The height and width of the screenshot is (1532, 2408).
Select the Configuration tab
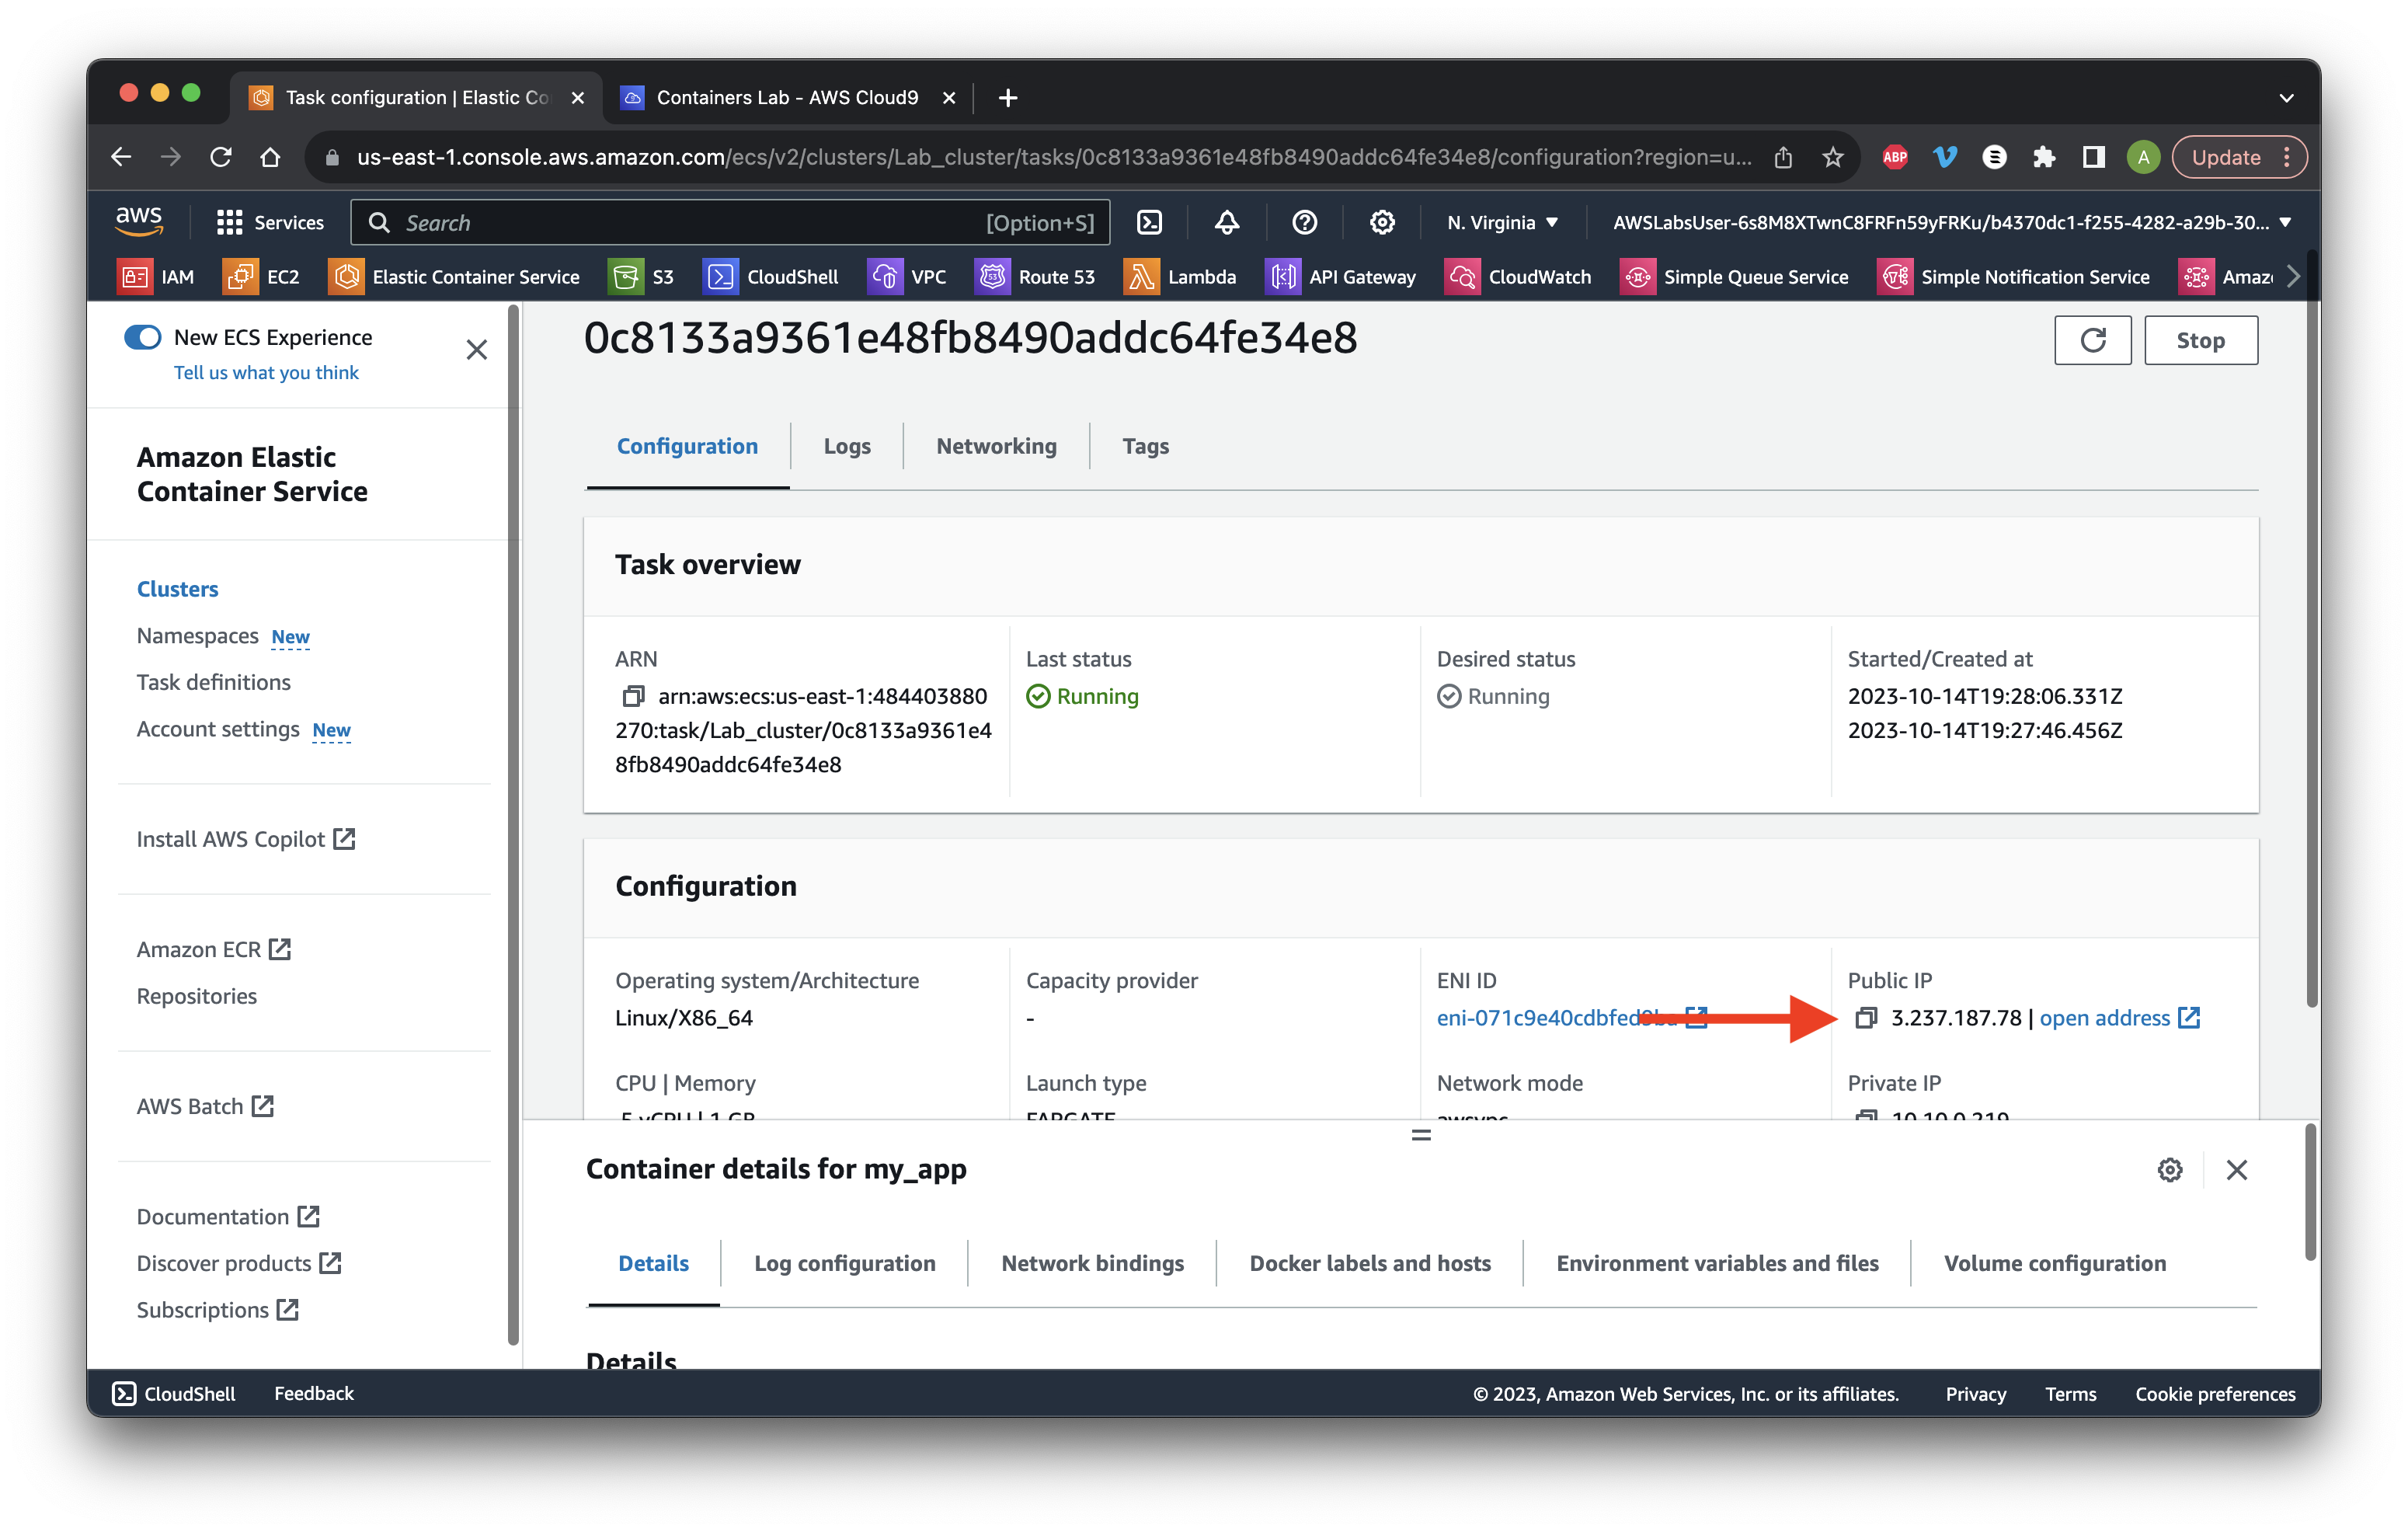tap(687, 446)
